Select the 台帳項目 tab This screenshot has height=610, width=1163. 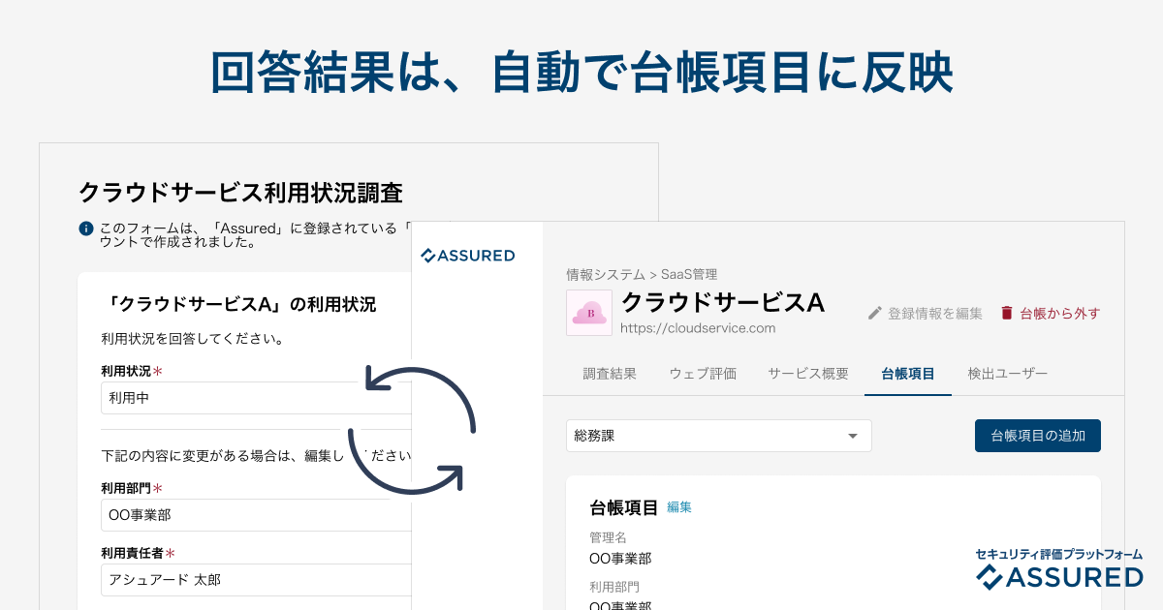tap(908, 374)
